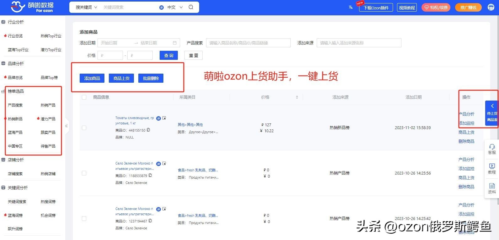This screenshot has width=499, height=240.
Task: Open 热销Top行业 in the sidebar
Action: pyautogui.click(x=51, y=36)
